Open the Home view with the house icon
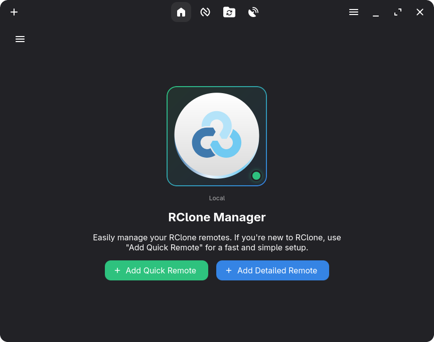The height and width of the screenshot is (342, 434). (x=181, y=12)
